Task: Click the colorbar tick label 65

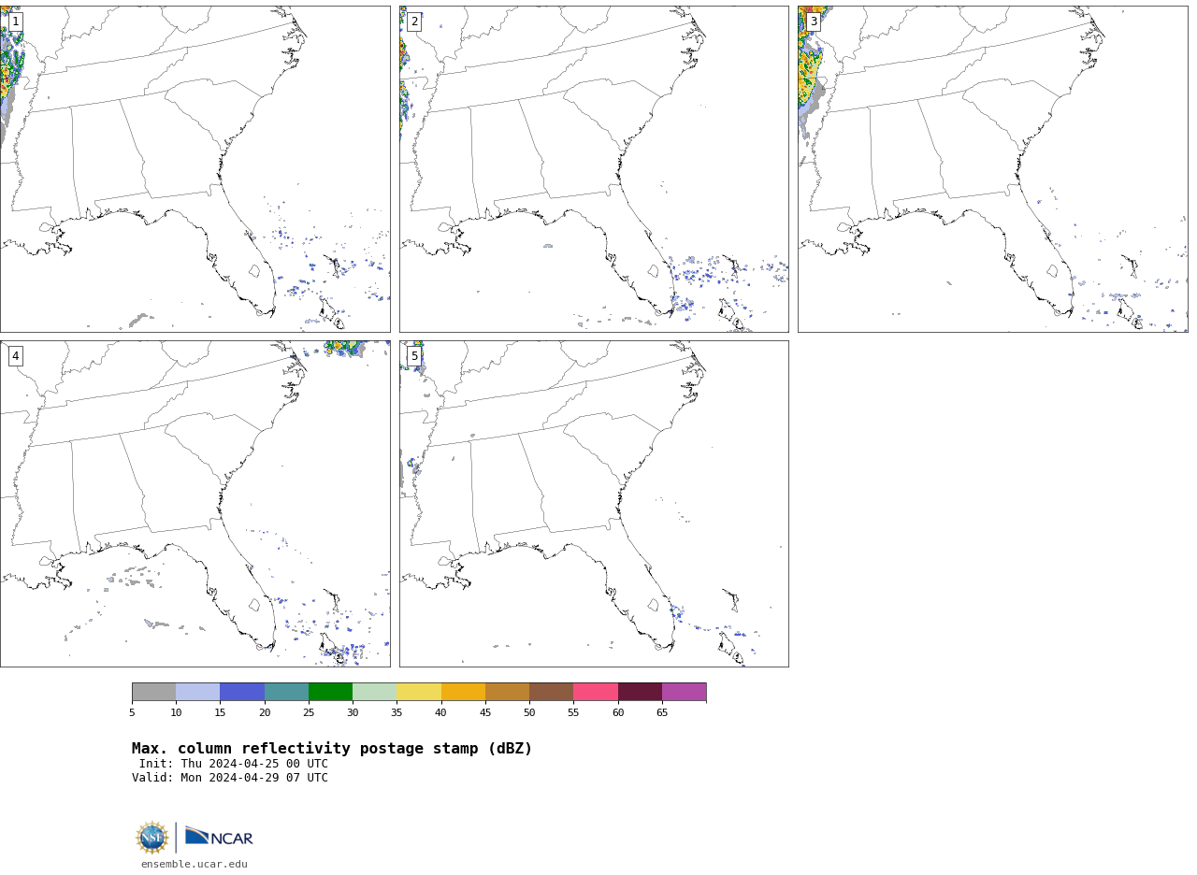Action: coord(662,713)
